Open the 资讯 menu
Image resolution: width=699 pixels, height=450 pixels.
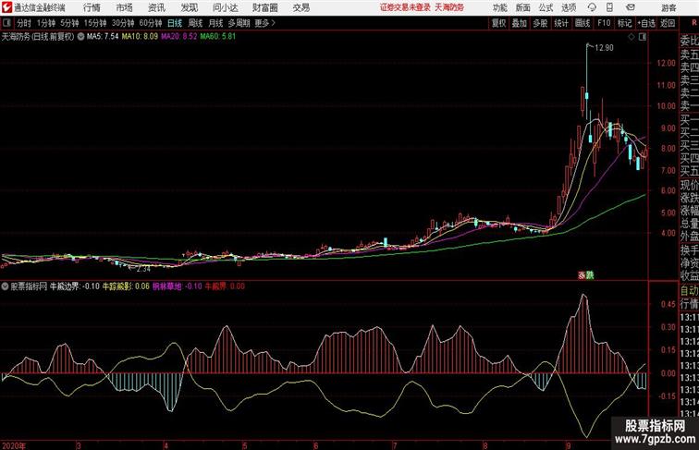(156, 7)
